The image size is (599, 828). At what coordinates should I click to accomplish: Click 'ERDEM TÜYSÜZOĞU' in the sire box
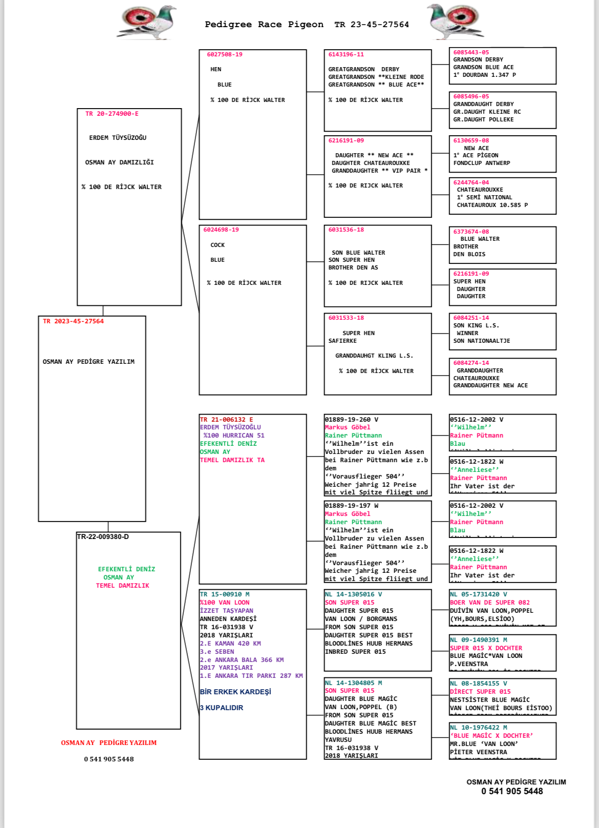tap(118, 138)
